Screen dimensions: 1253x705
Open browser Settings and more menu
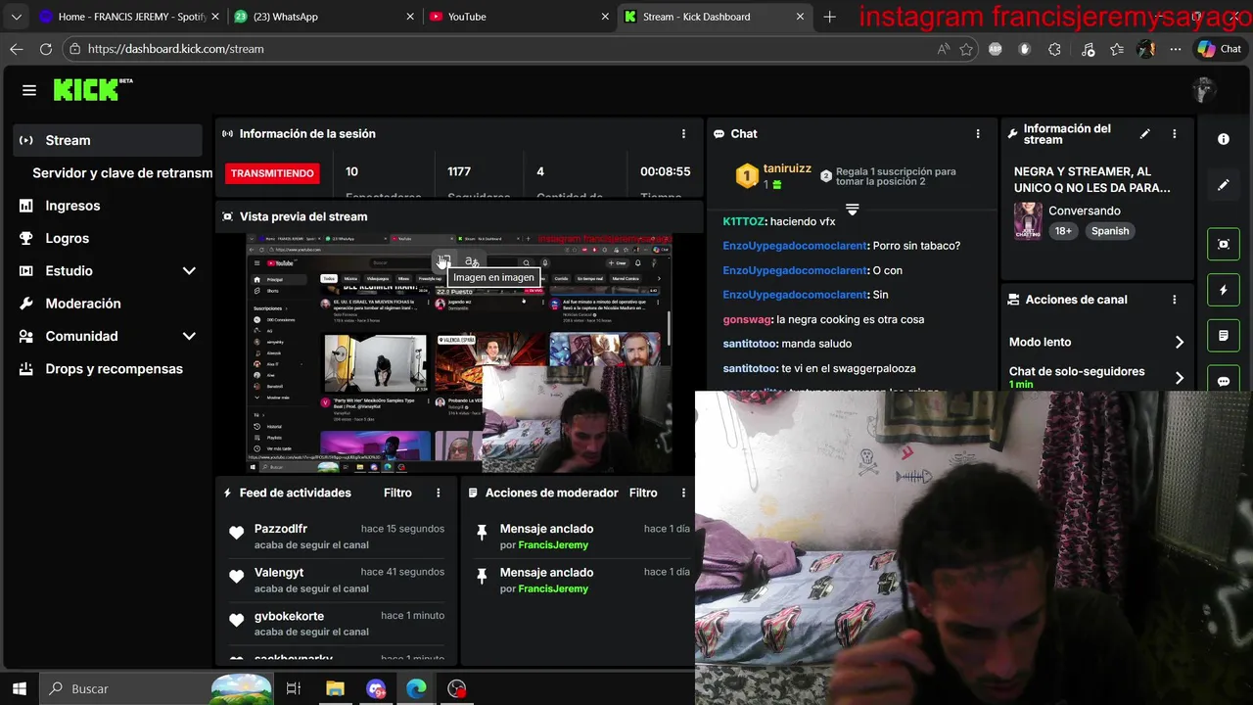pyautogui.click(x=1176, y=49)
